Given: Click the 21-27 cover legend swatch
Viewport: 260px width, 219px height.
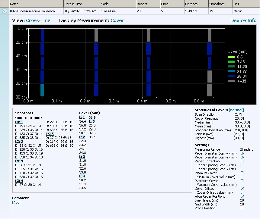Looking at the screenshot, I should click(231, 71).
